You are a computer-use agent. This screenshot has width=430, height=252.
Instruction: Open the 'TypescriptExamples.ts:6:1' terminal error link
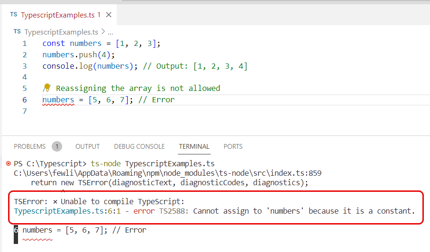pos(67,211)
